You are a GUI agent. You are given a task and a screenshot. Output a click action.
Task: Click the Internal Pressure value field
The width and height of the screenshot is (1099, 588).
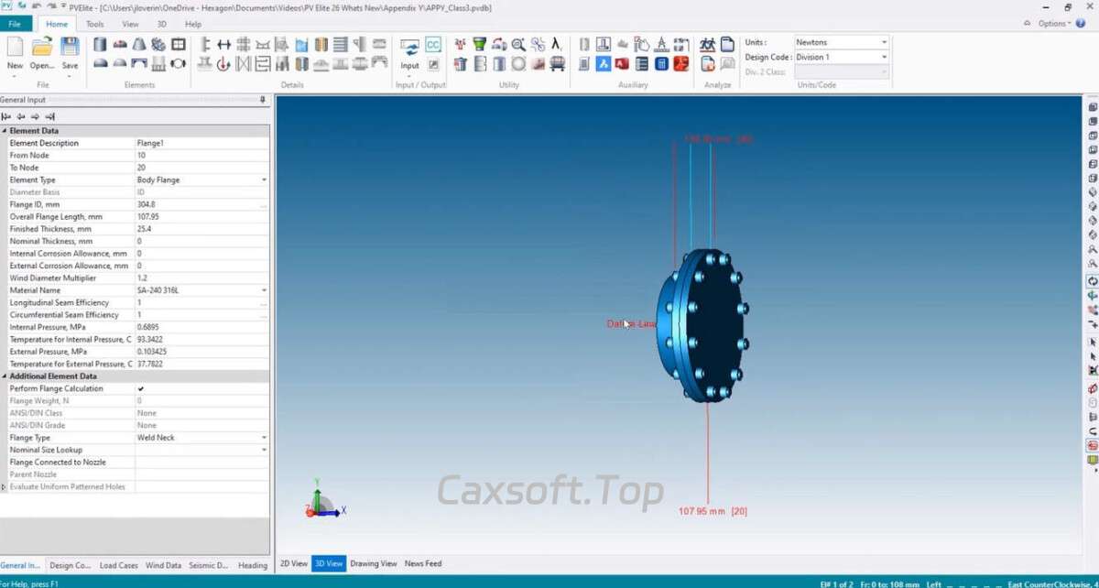point(200,327)
